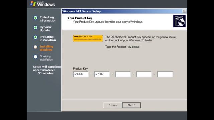Click the Next button
214x120 pixels.
pyautogui.click(x=131, y=105)
